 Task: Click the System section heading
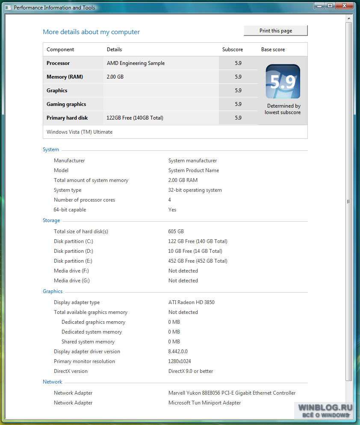point(51,149)
